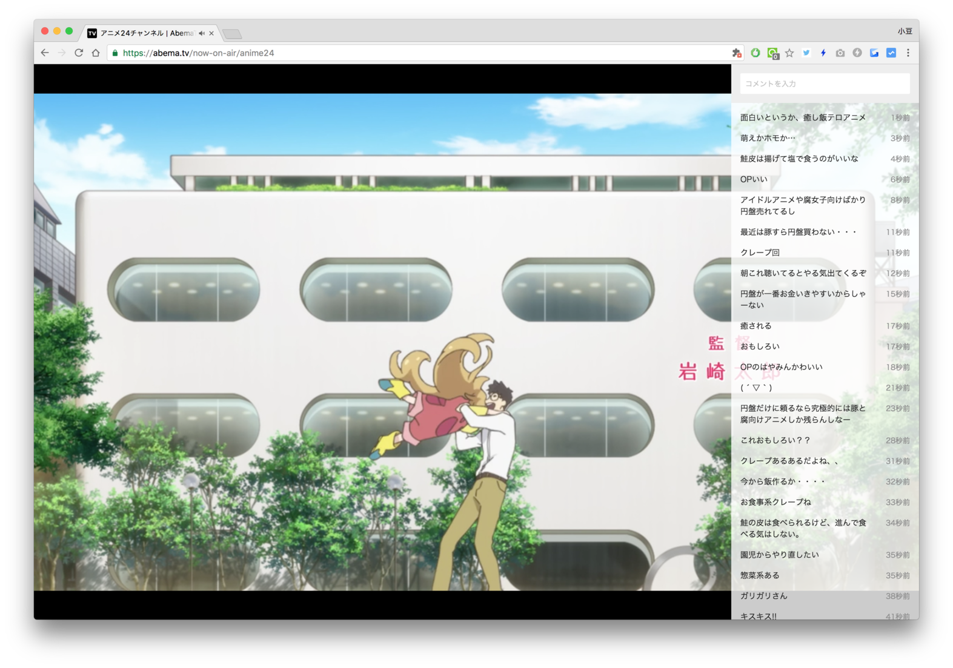Open the green extension with 0 badge

(772, 53)
